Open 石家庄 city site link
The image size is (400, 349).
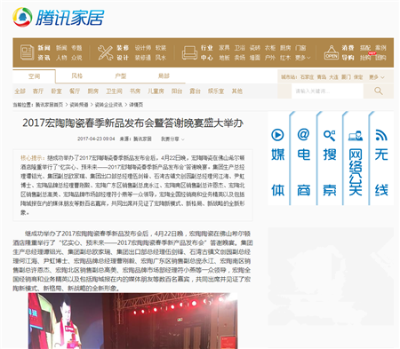pyautogui.click(x=307, y=77)
